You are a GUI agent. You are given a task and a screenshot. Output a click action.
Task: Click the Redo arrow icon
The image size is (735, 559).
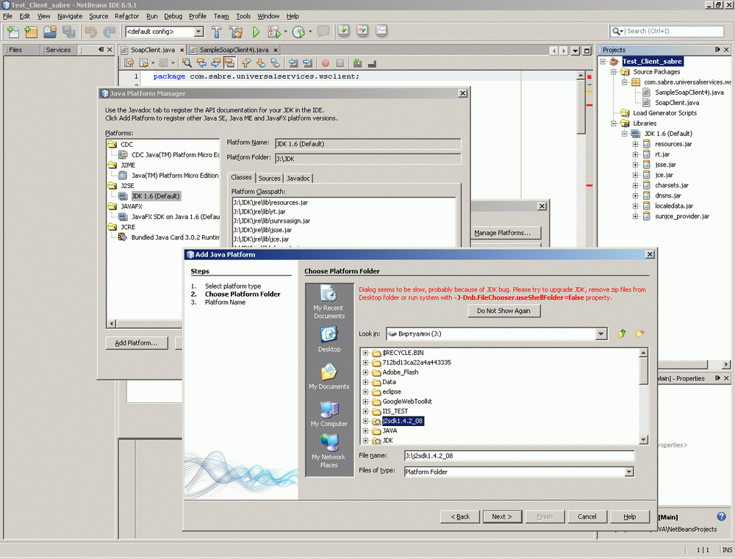coord(110,32)
